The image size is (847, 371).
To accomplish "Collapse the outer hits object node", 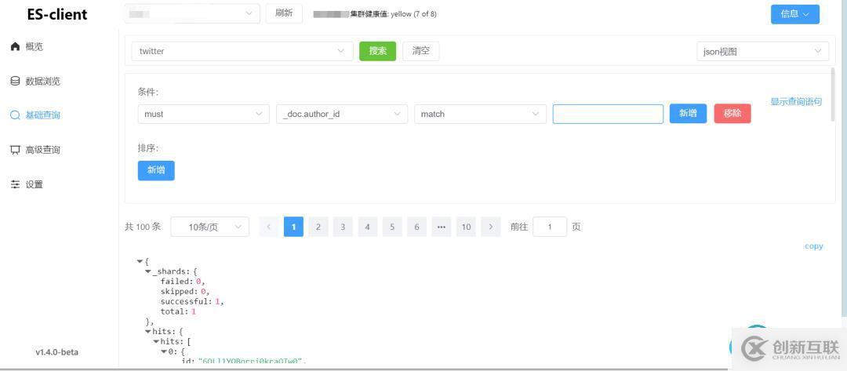I will pyautogui.click(x=148, y=332).
